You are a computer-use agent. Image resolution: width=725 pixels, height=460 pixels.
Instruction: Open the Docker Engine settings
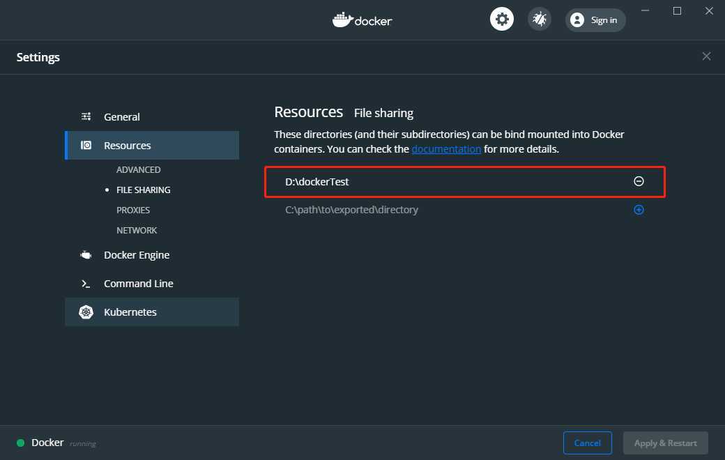(x=152, y=254)
